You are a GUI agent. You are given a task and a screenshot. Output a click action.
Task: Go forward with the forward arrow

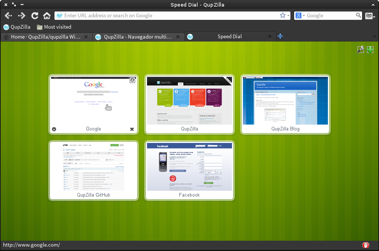point(22,16)
